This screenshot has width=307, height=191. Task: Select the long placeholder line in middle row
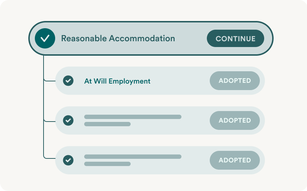coord(133,117)
